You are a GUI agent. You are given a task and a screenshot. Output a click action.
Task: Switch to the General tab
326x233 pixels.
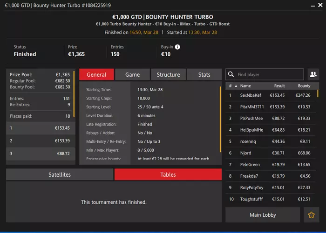coord(96,74)
